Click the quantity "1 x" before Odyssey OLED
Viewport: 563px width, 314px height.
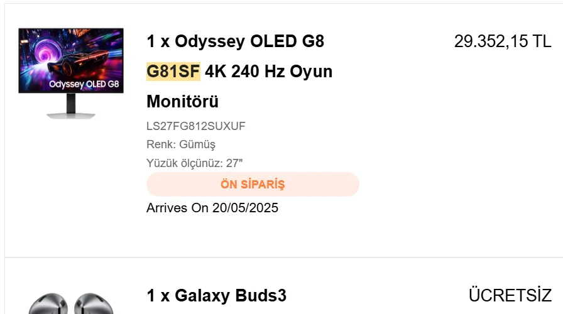point(158,42)
